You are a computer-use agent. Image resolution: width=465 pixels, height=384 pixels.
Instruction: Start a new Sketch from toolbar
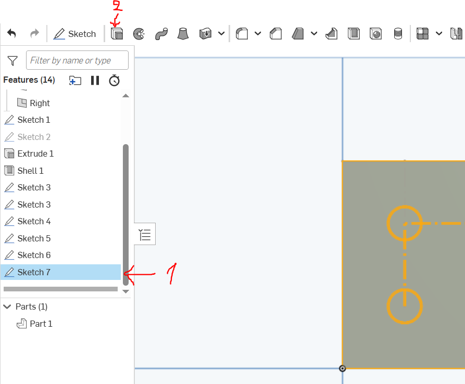pos(75,34)
